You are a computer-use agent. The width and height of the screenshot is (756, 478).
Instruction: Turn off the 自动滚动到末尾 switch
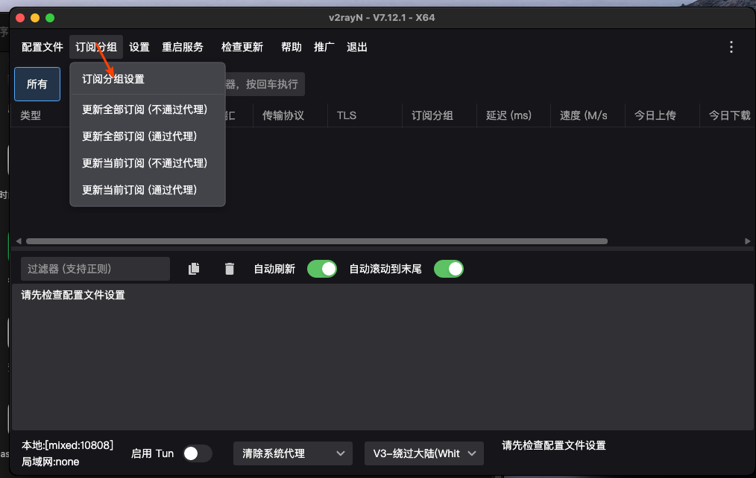(x=448, y=269)
